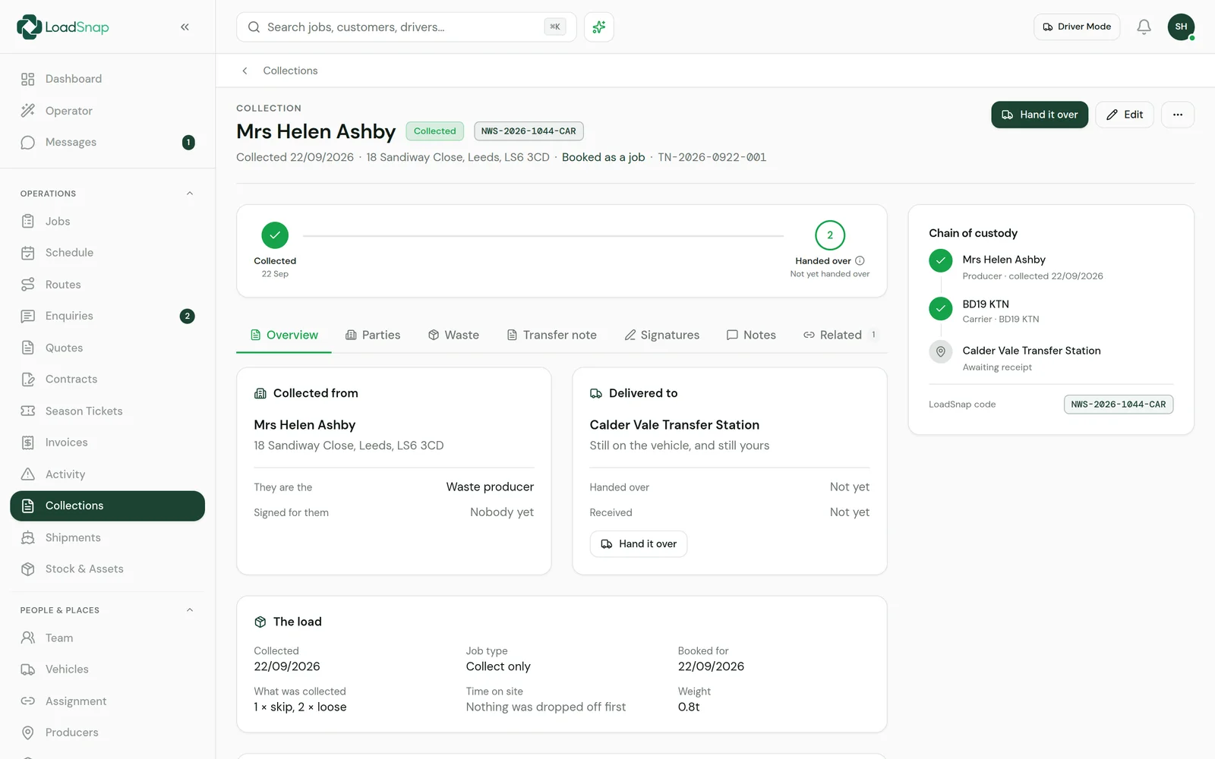Click the Collections breadcrumb link
Viewport: 1215px width, 759px height.
tap(291, 71)
